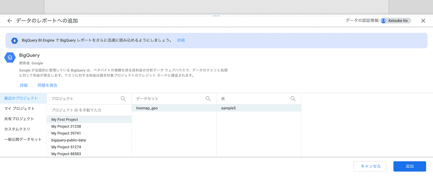Select bigquery-public-data project
433x177 pixels.
point(89,140)
